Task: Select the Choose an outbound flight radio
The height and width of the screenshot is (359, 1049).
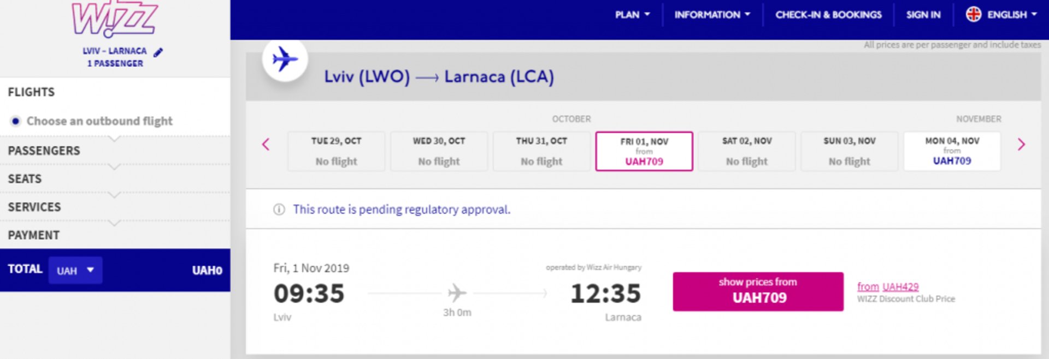Action: pyautogui.click(x=16, y=121)
